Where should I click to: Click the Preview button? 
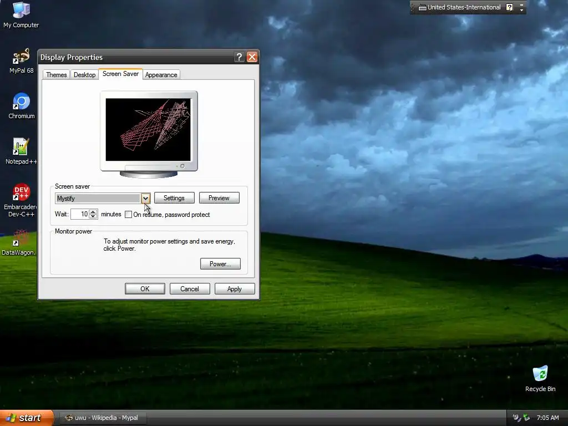coord(219,198)
